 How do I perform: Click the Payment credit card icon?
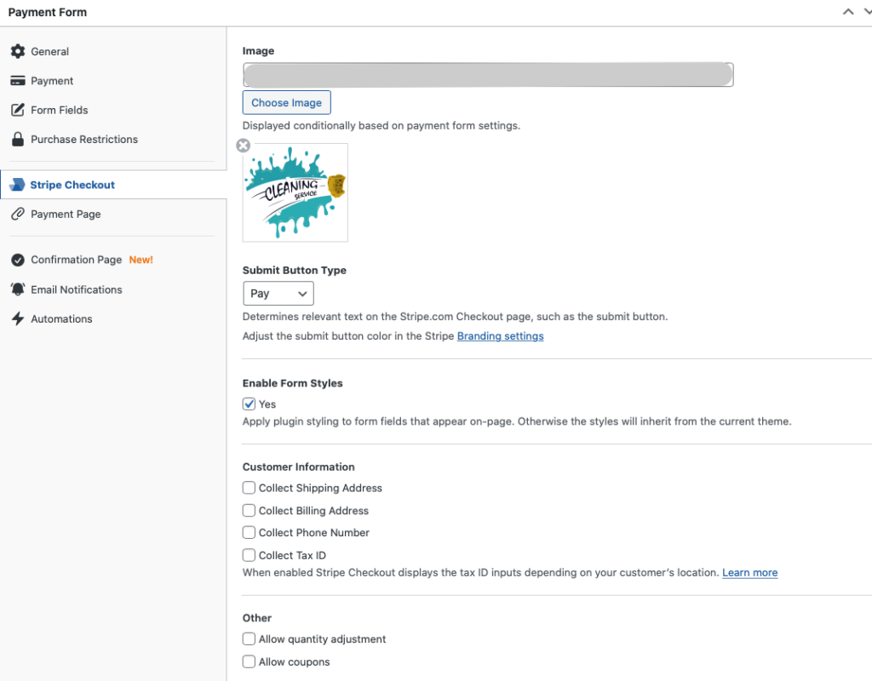point(17,81)
